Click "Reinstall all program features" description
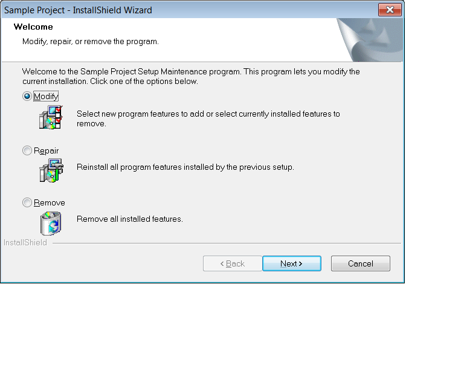 click(x=185, y=167)
